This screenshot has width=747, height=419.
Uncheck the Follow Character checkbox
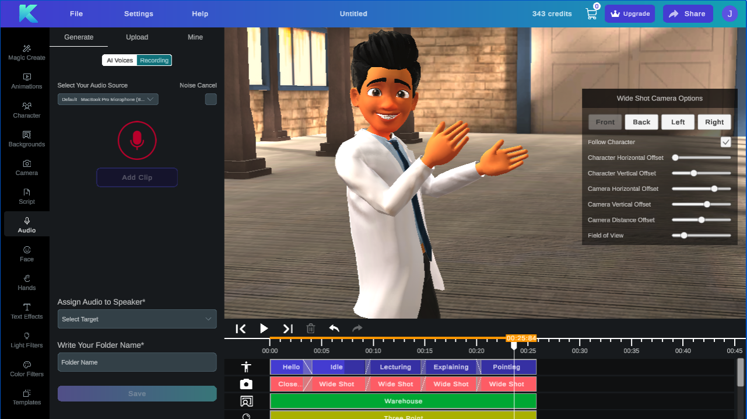coord(725,142)
